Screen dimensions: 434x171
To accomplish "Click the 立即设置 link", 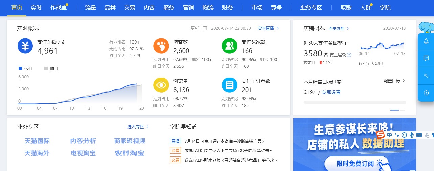I will click(x=331, y=92).
